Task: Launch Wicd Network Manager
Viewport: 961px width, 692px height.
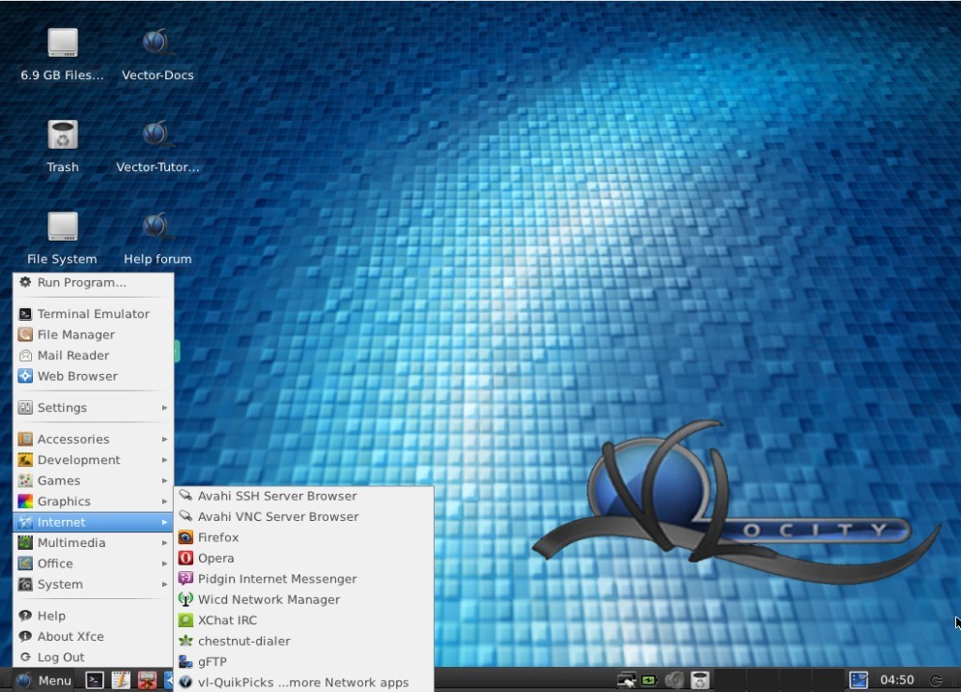Action: (304, 600)
